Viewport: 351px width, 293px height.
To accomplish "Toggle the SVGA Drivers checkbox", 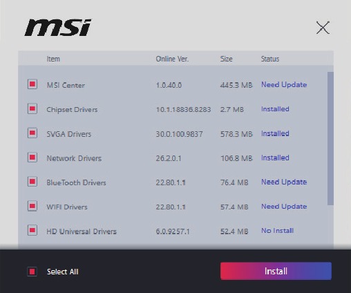I will 32,133.
